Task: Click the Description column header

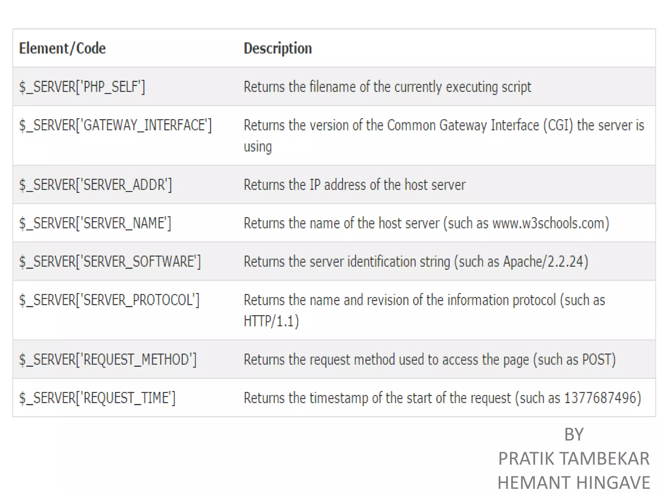Action: coord(278,49)
